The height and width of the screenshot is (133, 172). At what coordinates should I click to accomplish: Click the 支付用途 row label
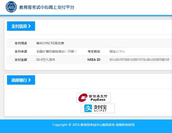click(21, 43)
